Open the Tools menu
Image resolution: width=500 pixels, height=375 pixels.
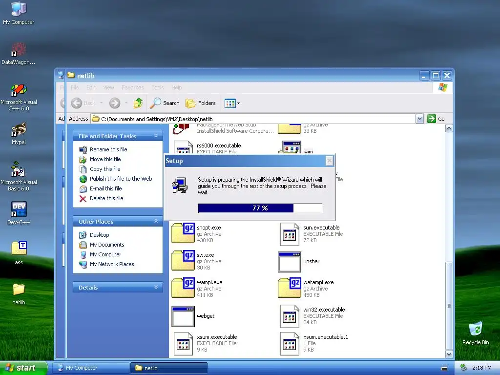[158, 87]
